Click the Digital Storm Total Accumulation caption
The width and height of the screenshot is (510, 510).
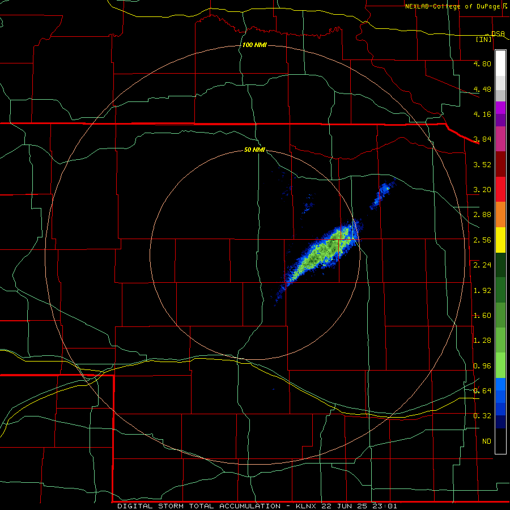(257, 506)
